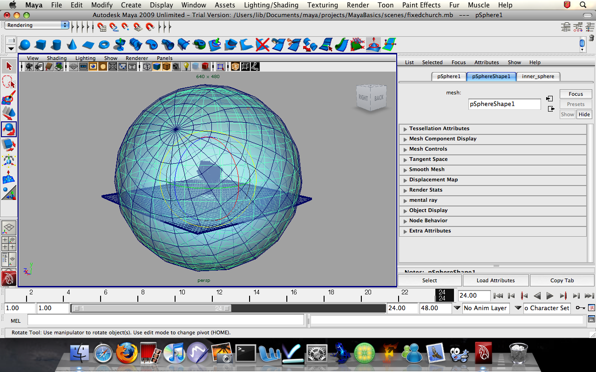Choose the Select tool arrow
This screenshot has height=372, width=596.
(x=9, y=66)
